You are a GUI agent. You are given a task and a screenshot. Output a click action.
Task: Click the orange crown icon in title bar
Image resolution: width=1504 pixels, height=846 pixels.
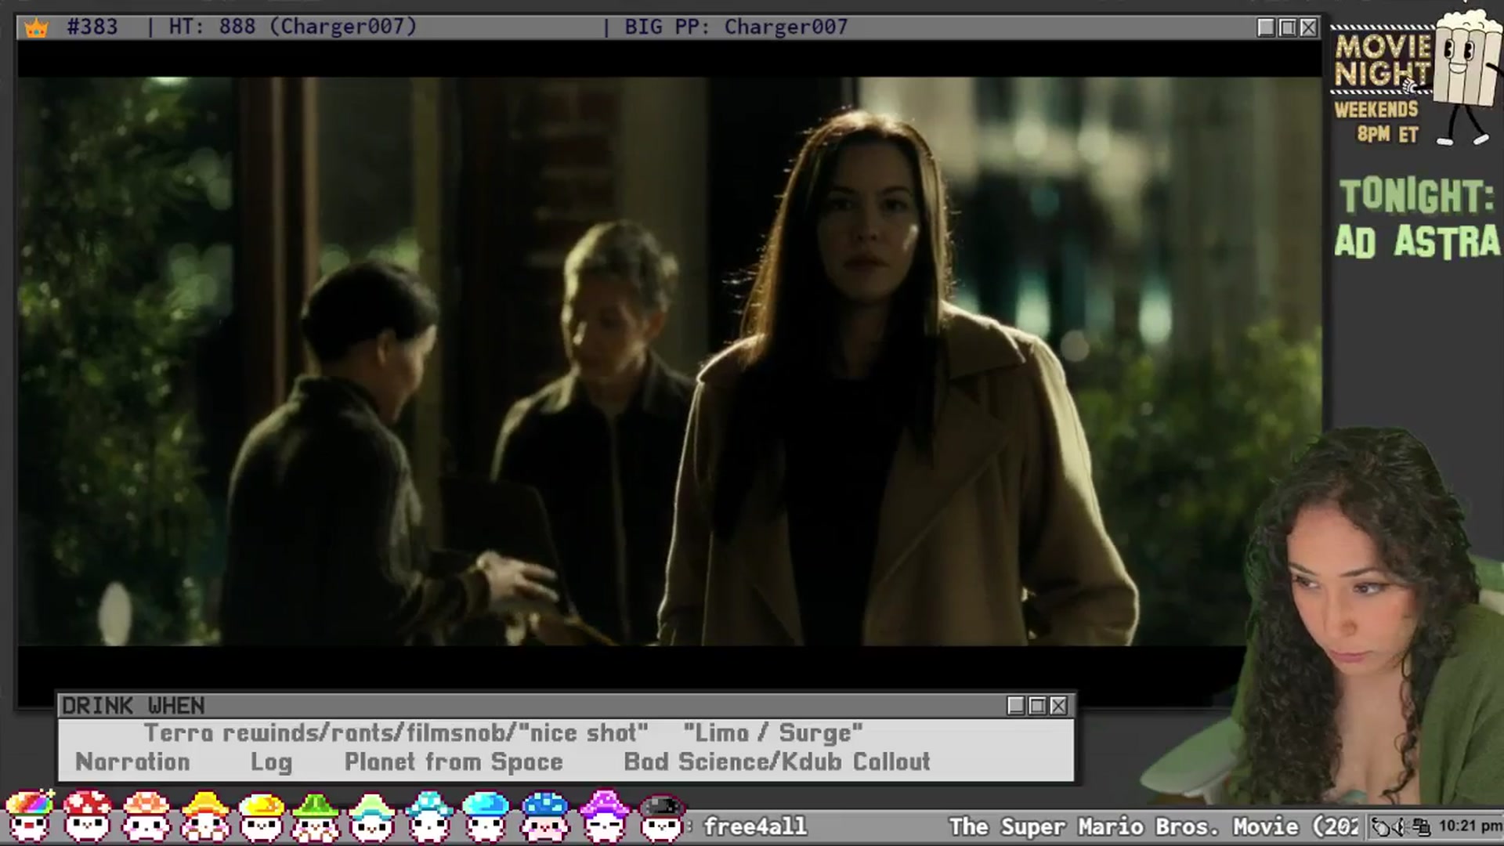tap(37, 28)
